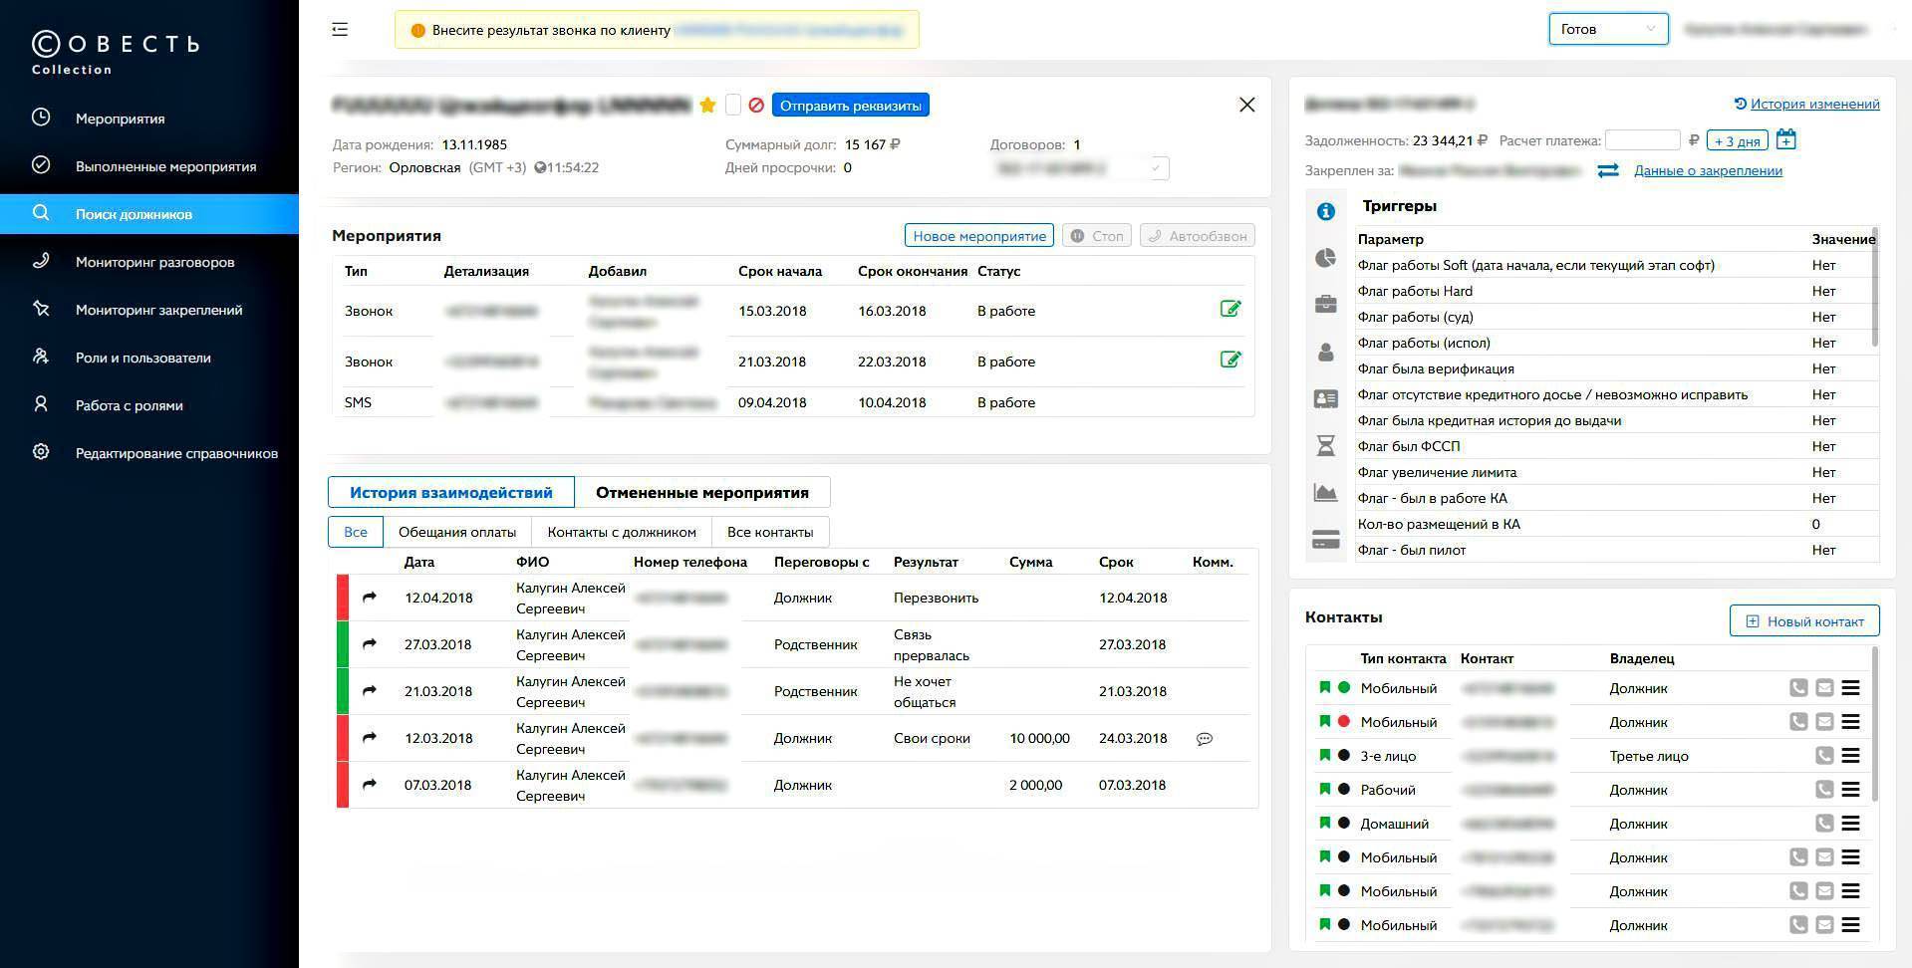Viewport: 1912px width, 968px height.
Task: Click green bookmark on Рабочий contact
Action: click(1324, 789)
